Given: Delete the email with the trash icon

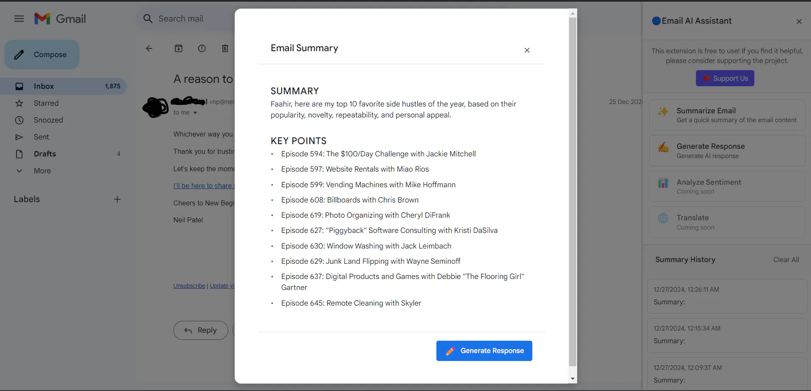Looking at the screenshot, I should (225, 48).
